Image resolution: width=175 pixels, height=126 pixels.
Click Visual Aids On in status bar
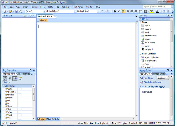[85, 123]
